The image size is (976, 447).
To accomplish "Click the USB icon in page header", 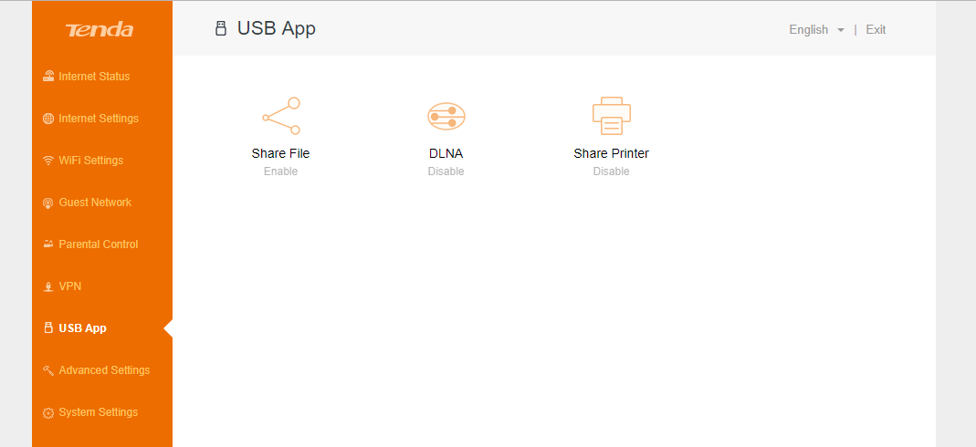I will [220, 29].
